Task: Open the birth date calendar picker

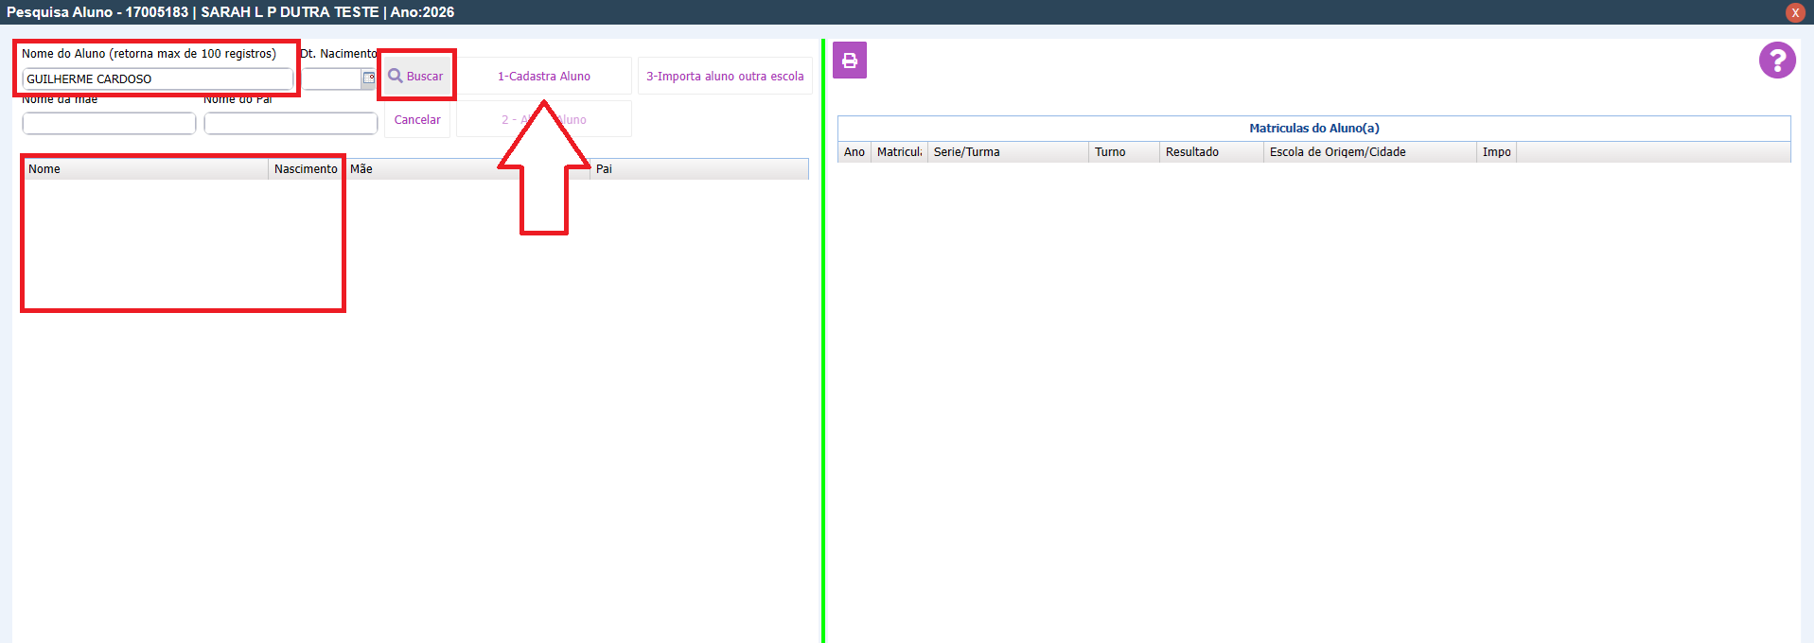Action: [368, 78]
